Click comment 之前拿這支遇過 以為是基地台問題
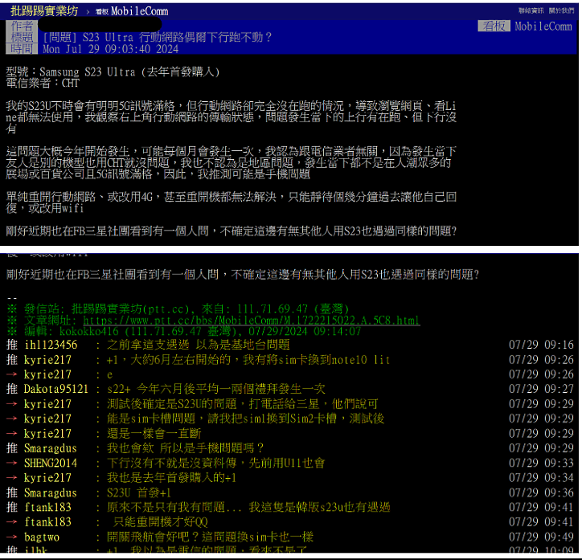The height and width of the screenshot is (560, 582). pyautogui.click(x=199, y=345)
